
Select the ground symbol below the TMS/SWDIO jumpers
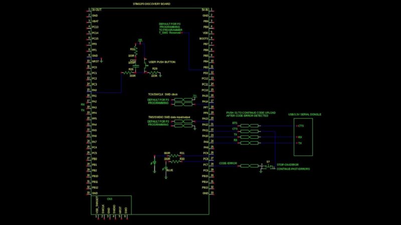[195, 128]
